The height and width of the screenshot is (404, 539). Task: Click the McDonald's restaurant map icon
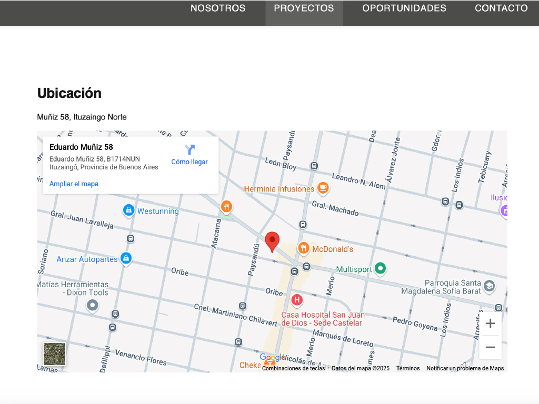coord(303,248)
